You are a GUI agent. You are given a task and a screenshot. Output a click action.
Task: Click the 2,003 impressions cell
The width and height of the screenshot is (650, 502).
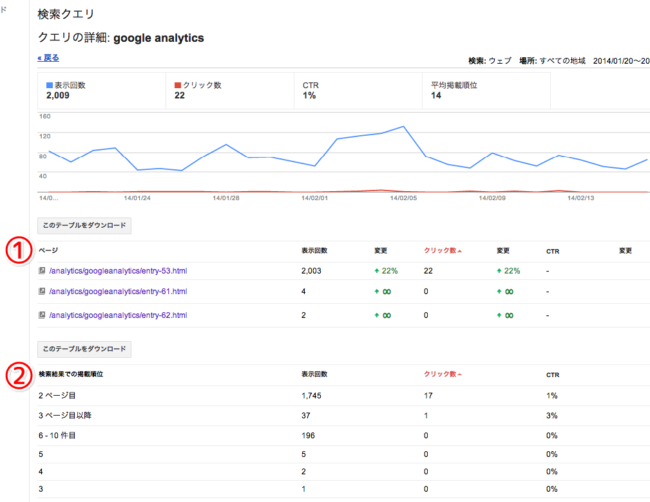311,271
